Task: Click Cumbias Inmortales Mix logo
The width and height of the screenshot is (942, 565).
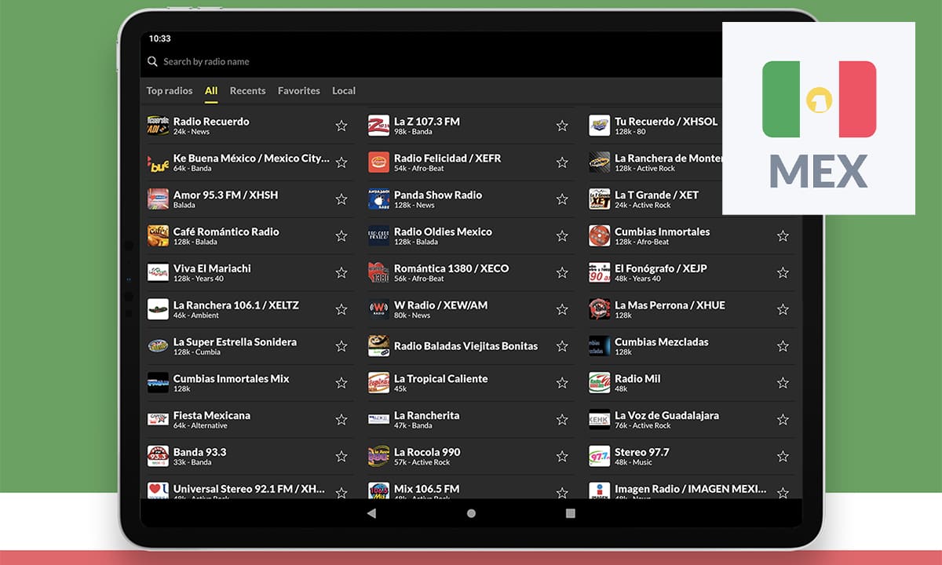Action: (158, 383)
